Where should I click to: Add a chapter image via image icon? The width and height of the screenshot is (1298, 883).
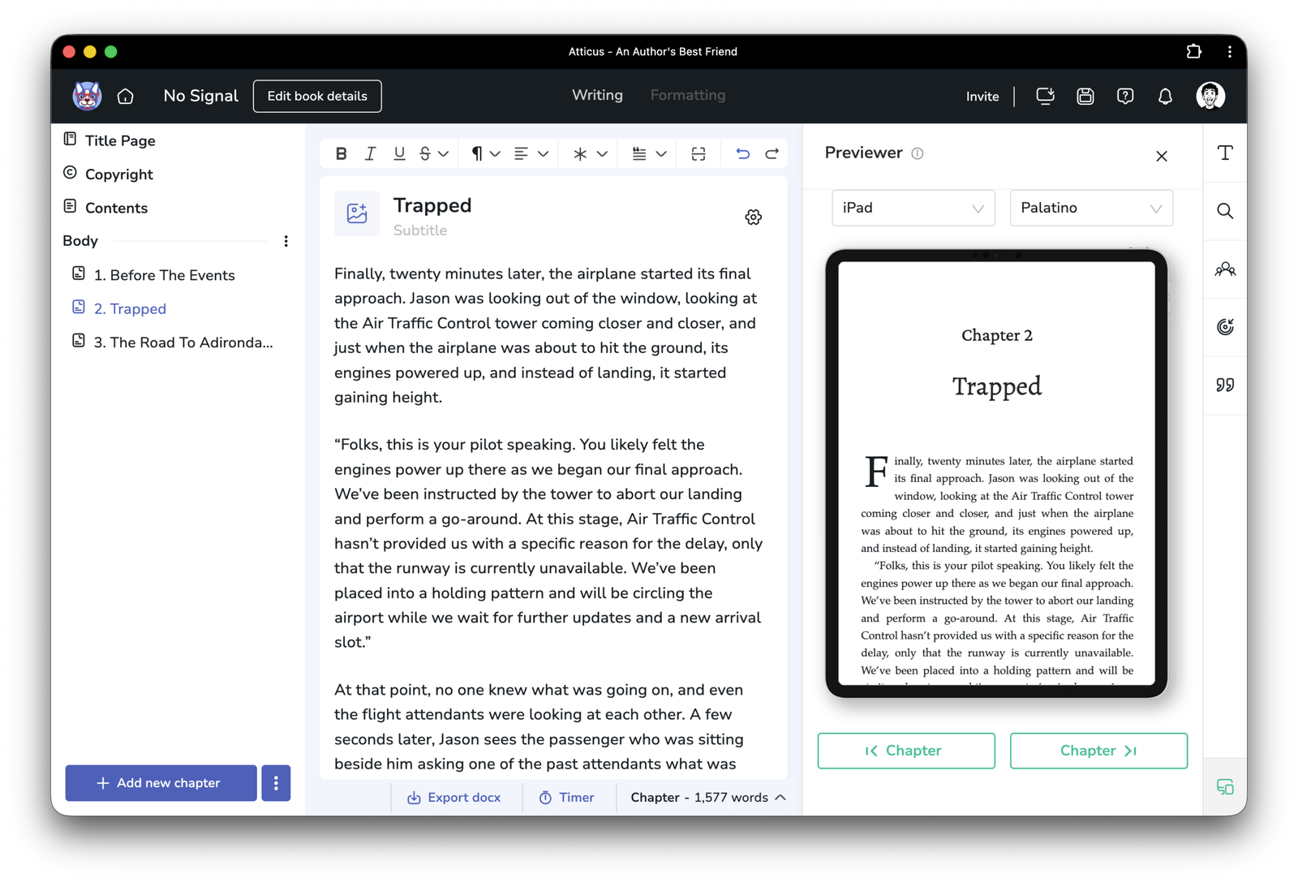point(357,213)
